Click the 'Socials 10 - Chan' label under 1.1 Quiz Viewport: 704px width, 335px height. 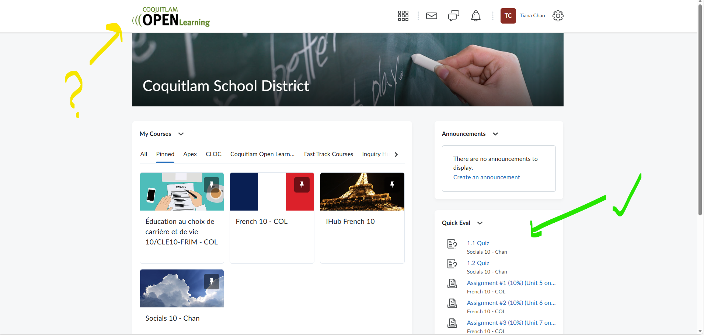487,252
